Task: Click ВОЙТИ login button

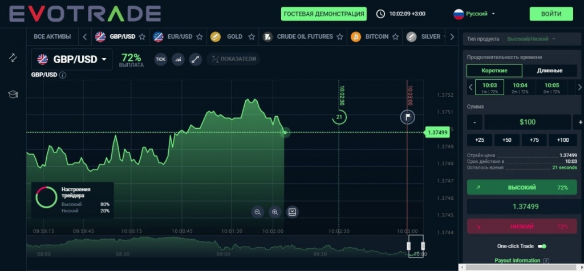Action: pyautogui.click(x=551, y=14)
